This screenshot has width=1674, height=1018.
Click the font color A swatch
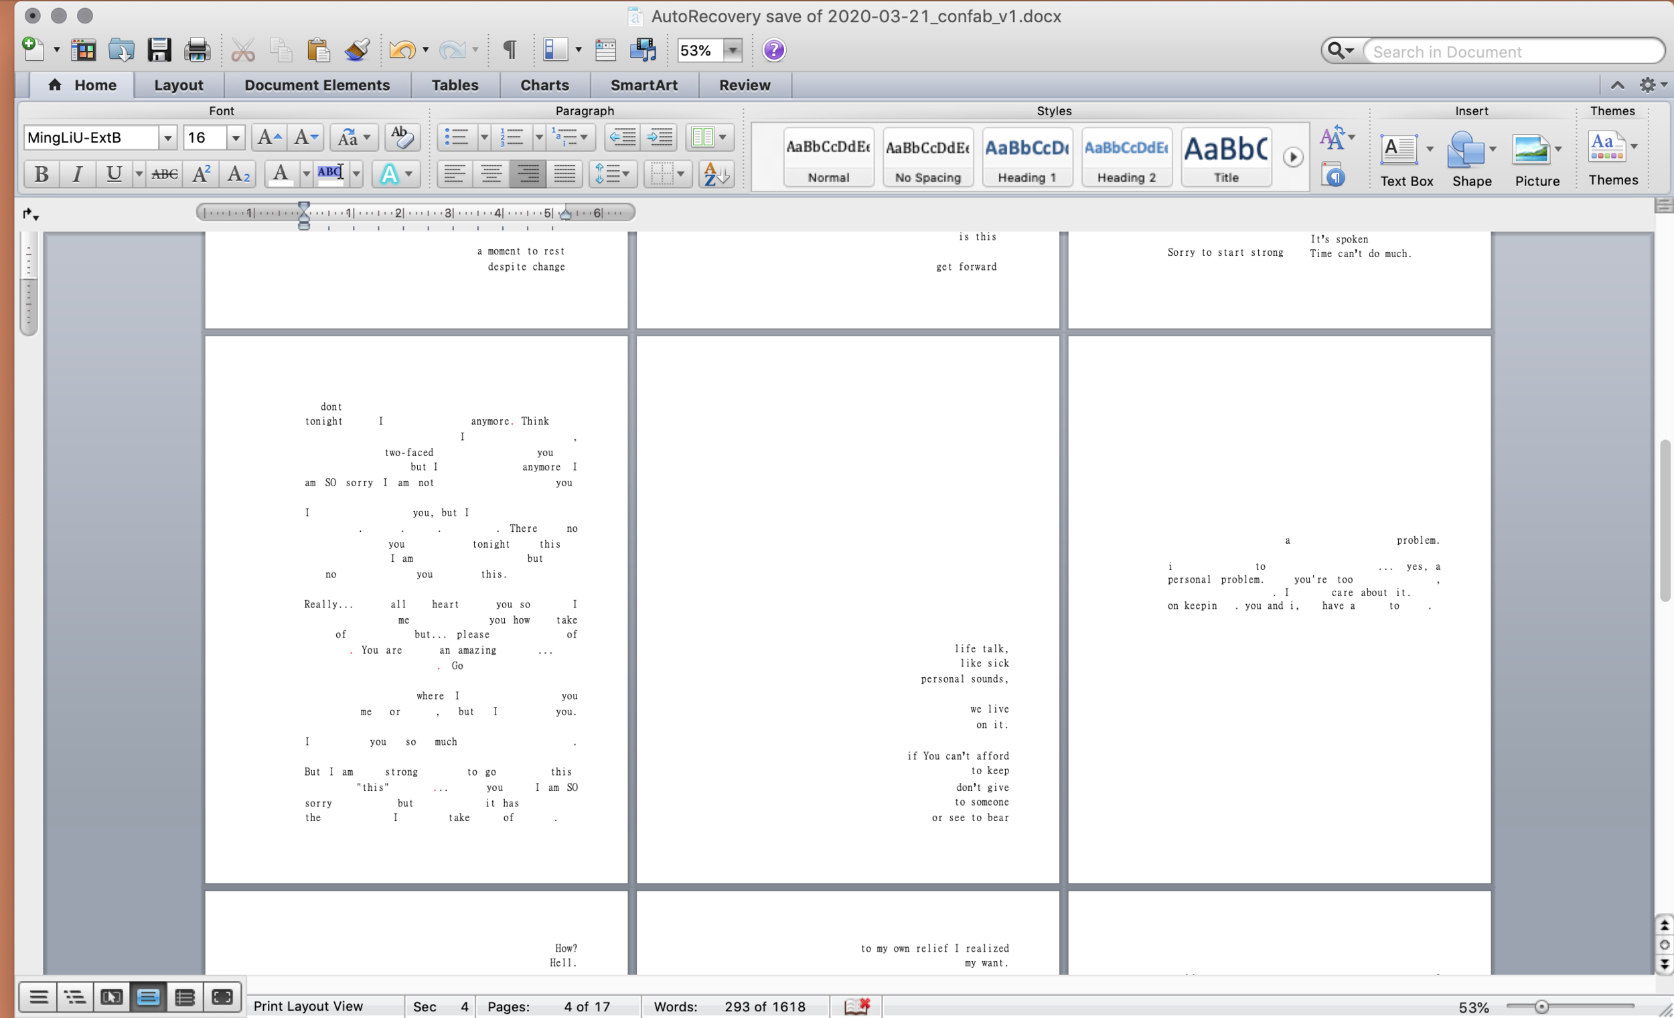281,174
